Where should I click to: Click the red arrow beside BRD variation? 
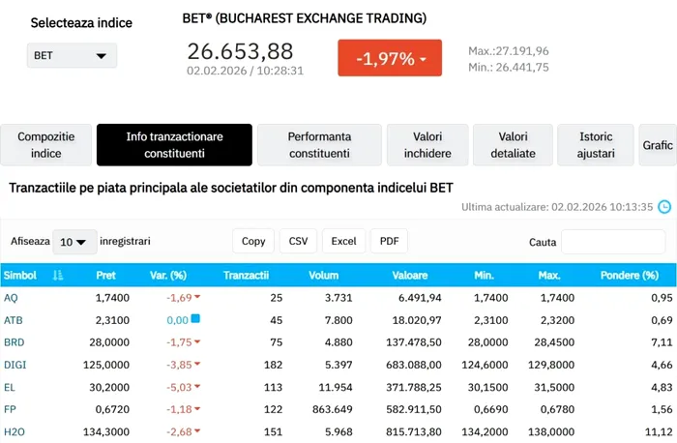(196, 342)
